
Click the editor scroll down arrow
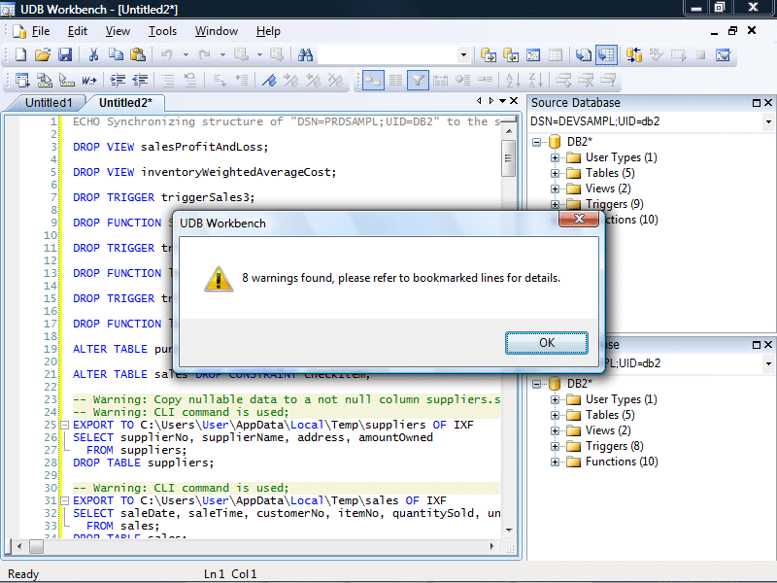[508, 530]
